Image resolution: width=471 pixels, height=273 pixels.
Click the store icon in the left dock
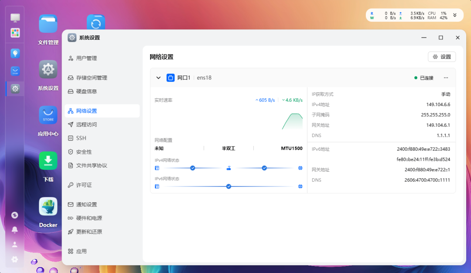click(15, 71)
